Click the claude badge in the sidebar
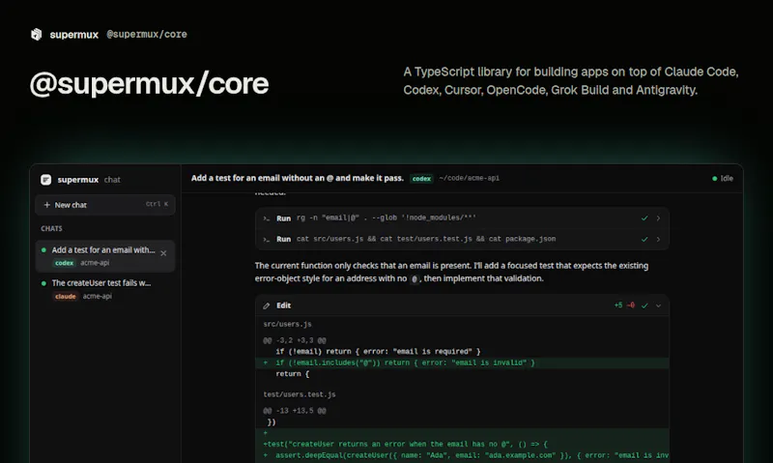The height and width of the screenshot is (463, 773). [x=65, y=297]
